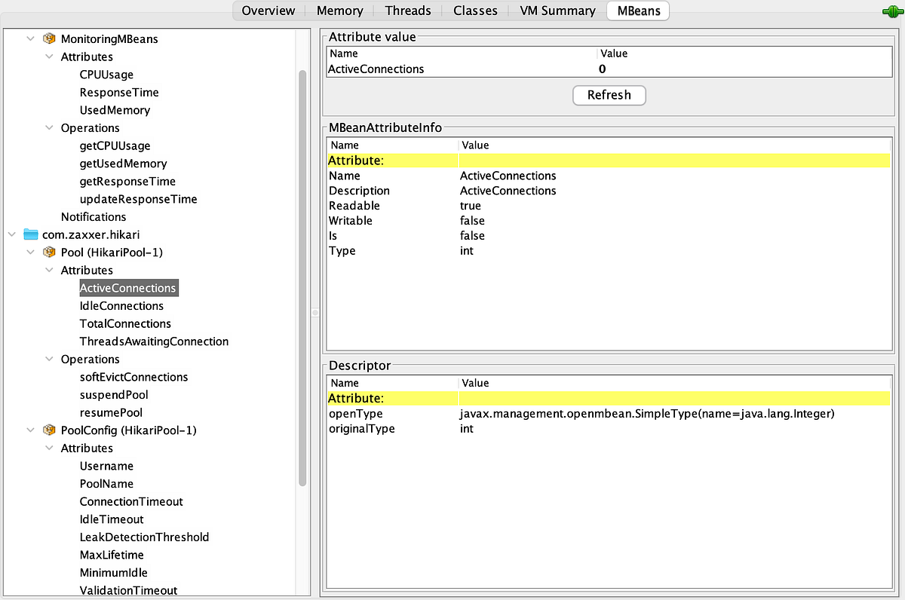Click the MBean icon beside Pool (HikariPool-1)
This screenshot has width=905, height=600.
pos(49,253)
